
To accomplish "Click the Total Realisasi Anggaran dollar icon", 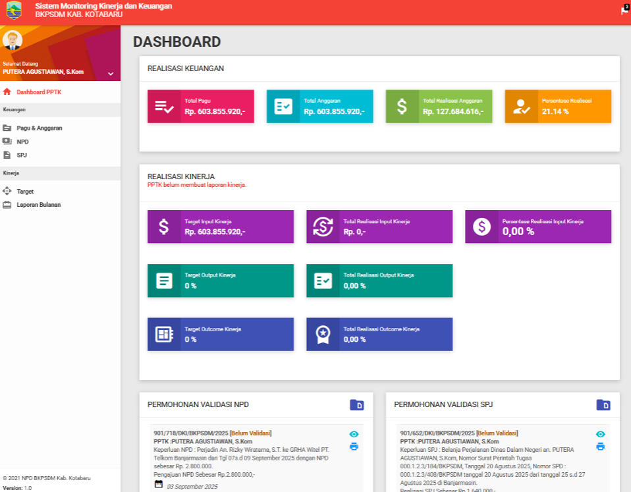I will click(402, 107).
